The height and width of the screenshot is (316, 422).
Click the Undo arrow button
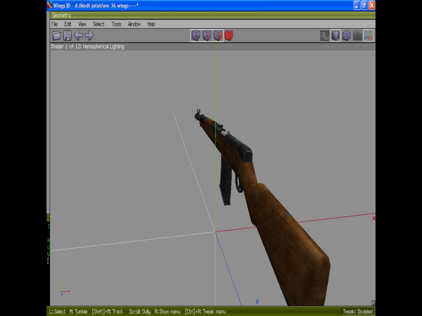tap(78, 35)
